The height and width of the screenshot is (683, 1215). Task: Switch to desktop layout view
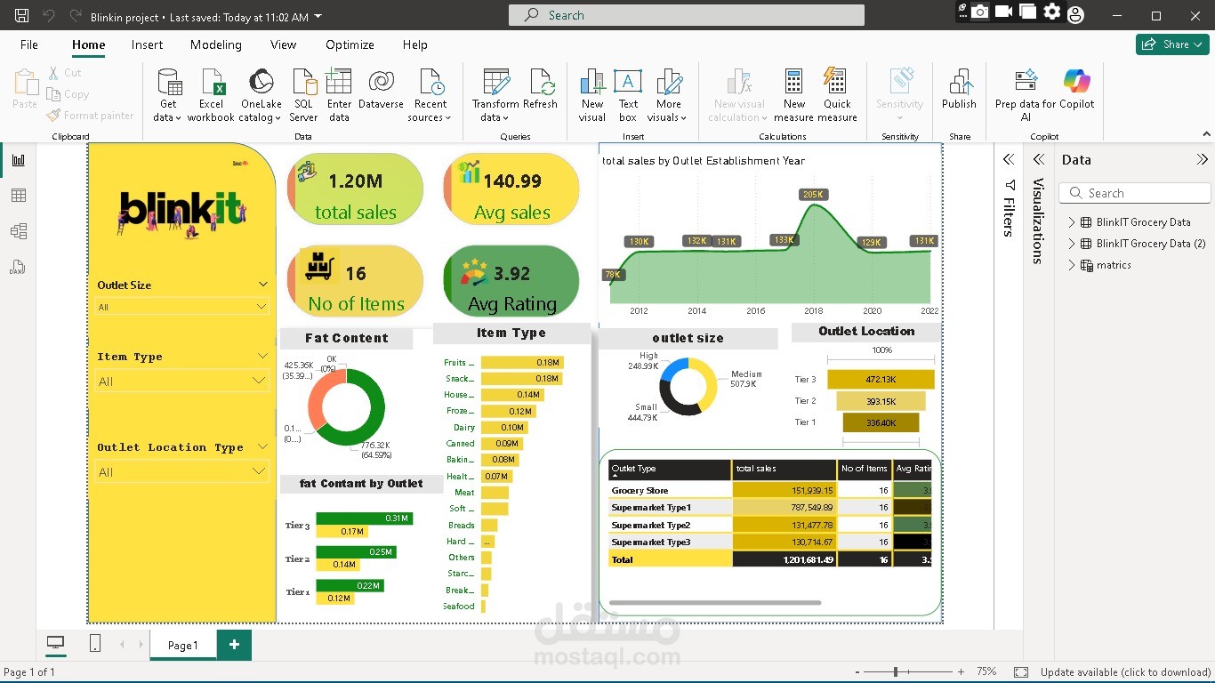pos(55,644)
